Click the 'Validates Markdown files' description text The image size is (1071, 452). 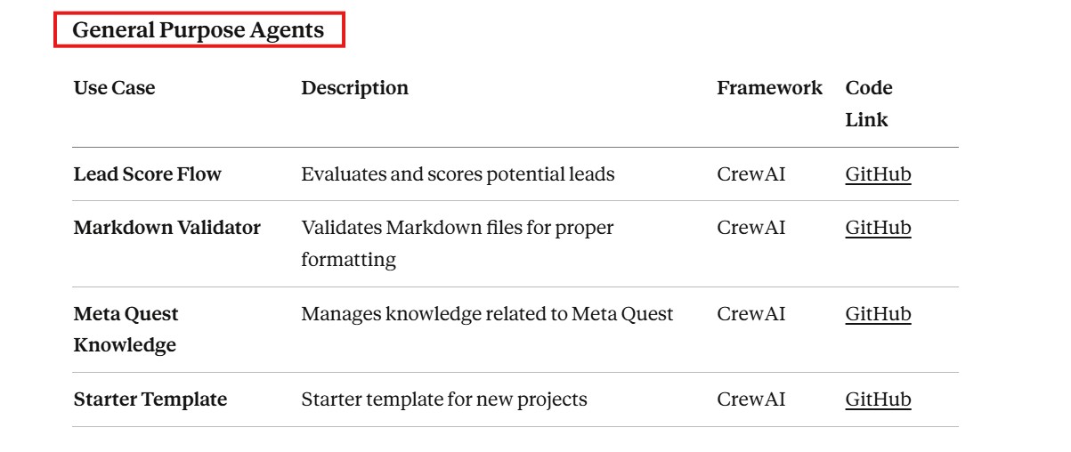(457, 243)
